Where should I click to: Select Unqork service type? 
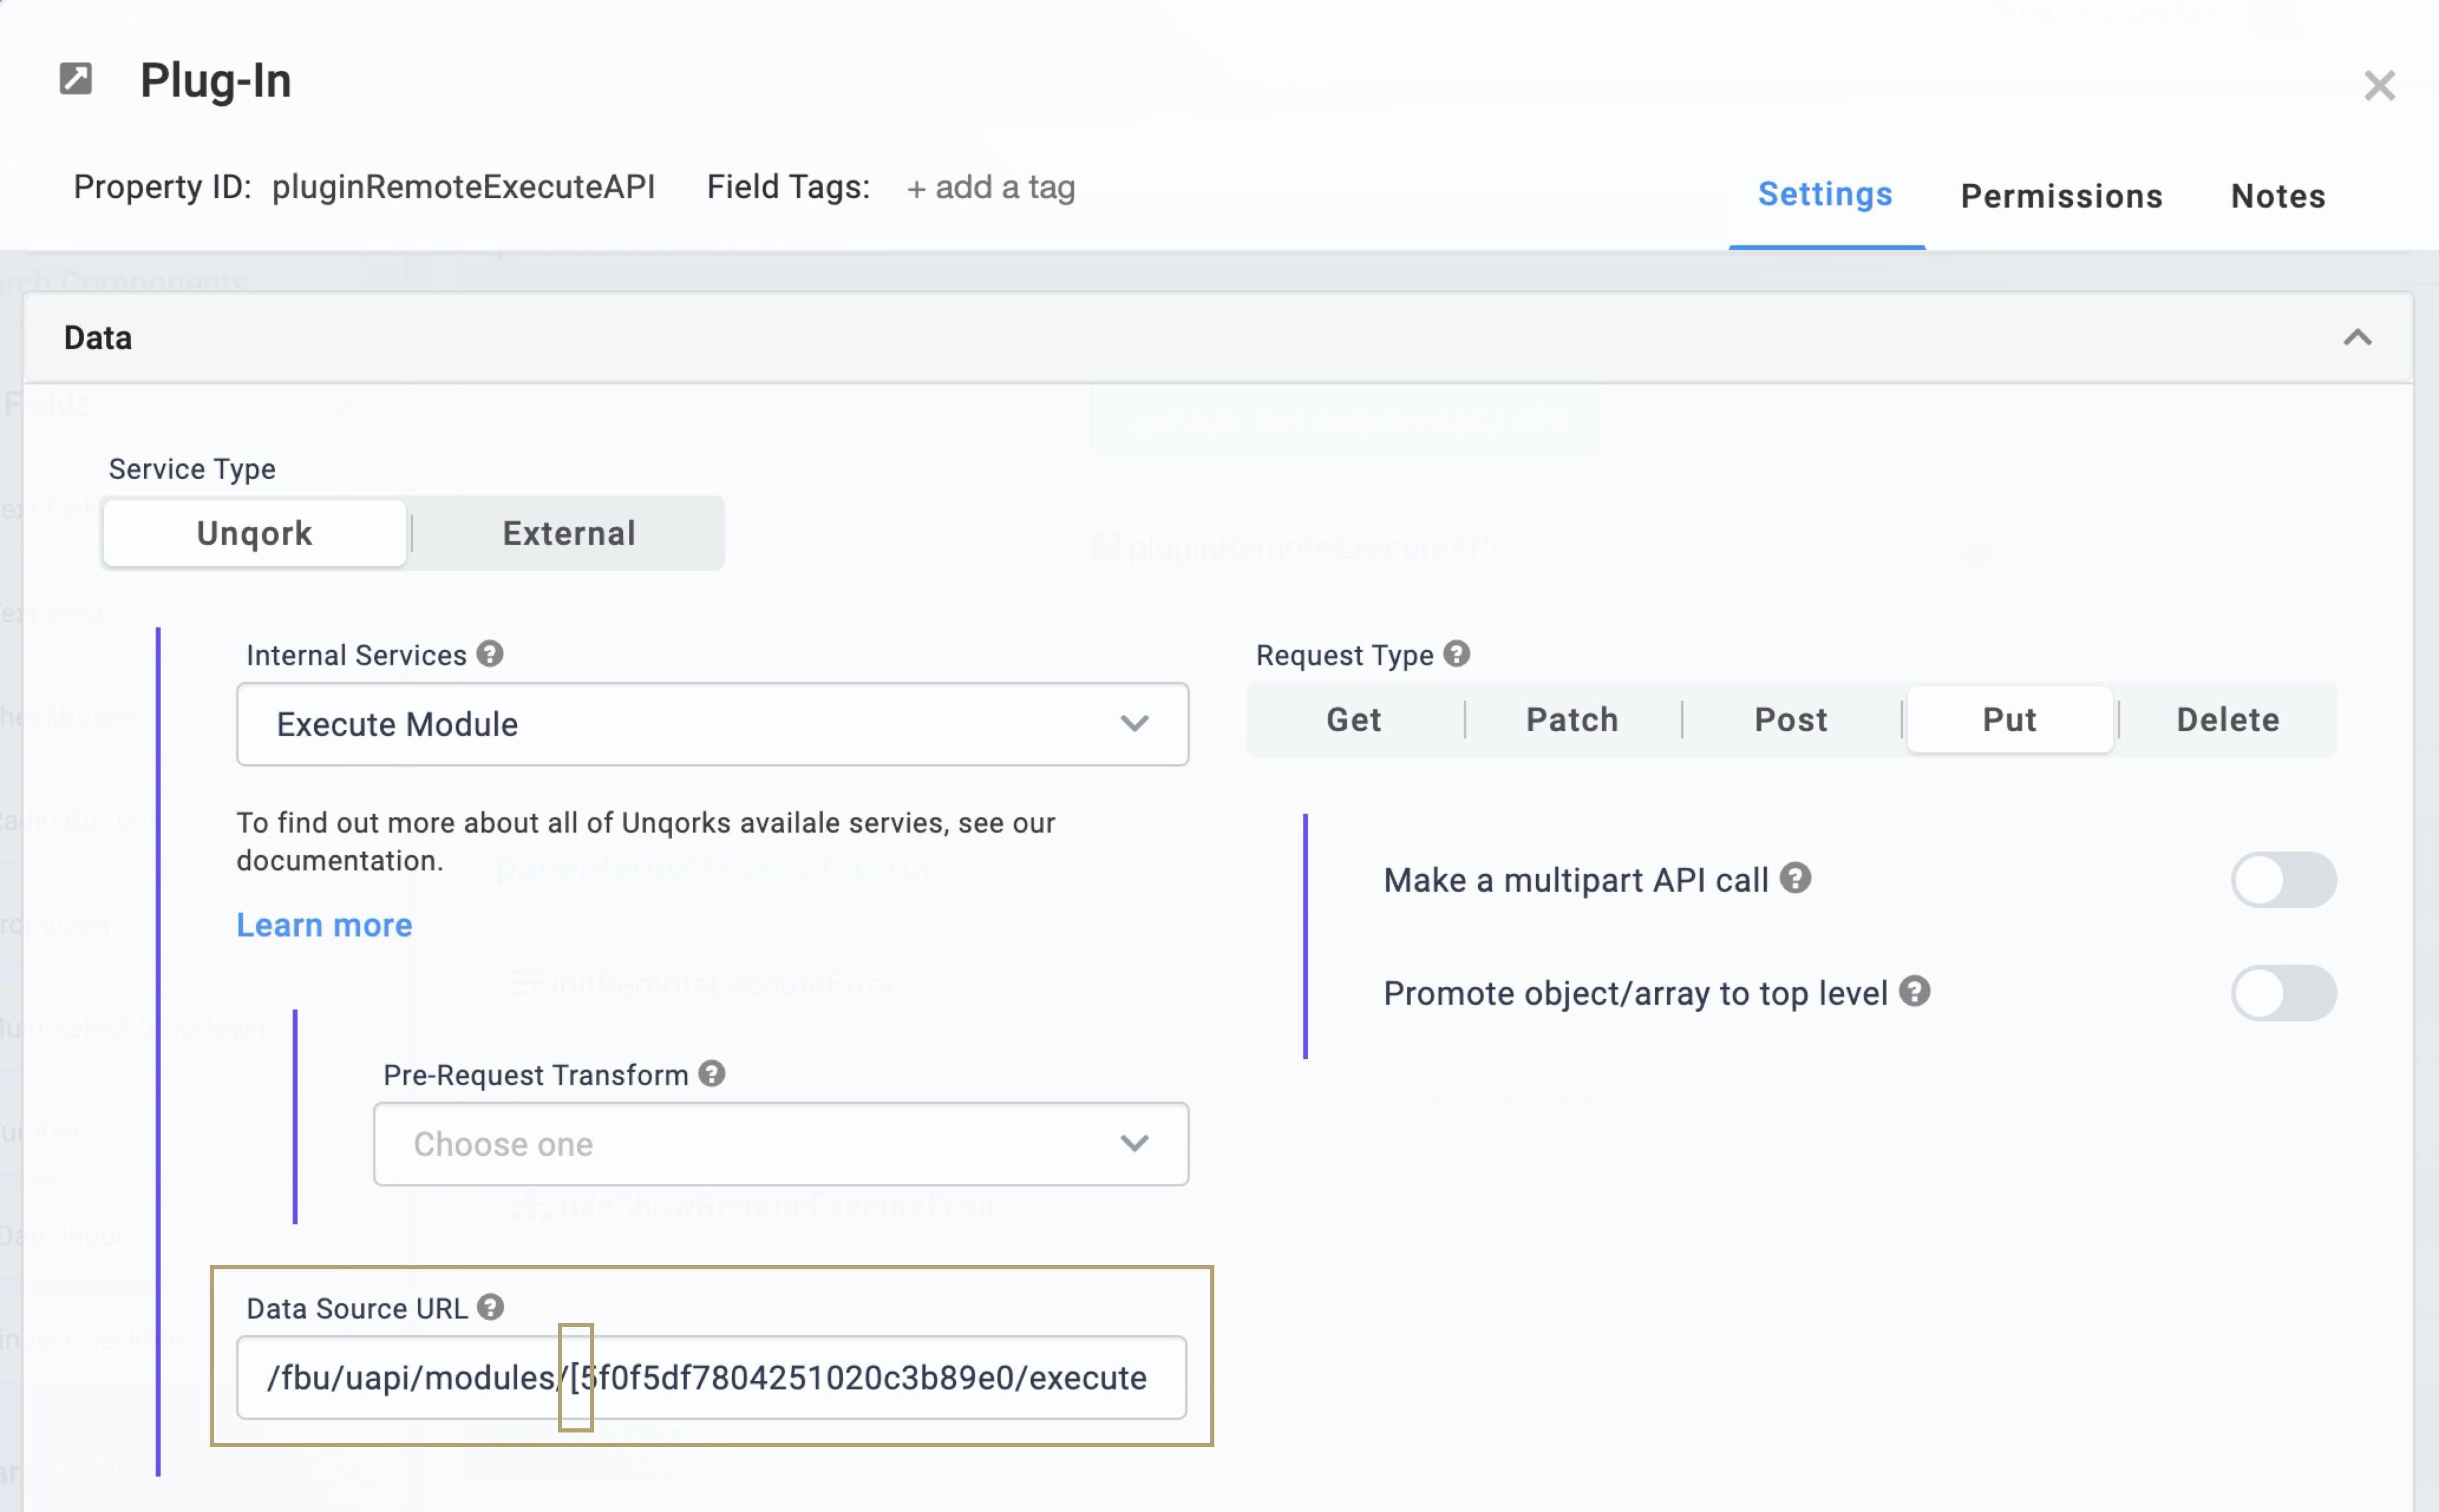click(254, 533)
